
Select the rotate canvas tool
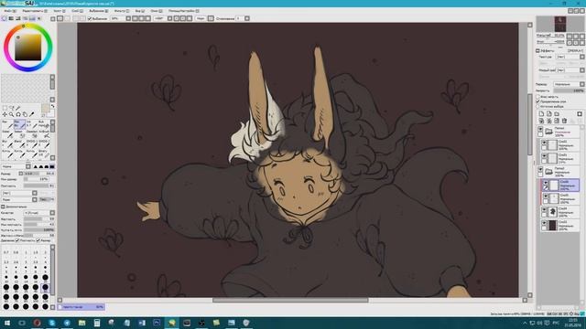[x=18, y=114]
